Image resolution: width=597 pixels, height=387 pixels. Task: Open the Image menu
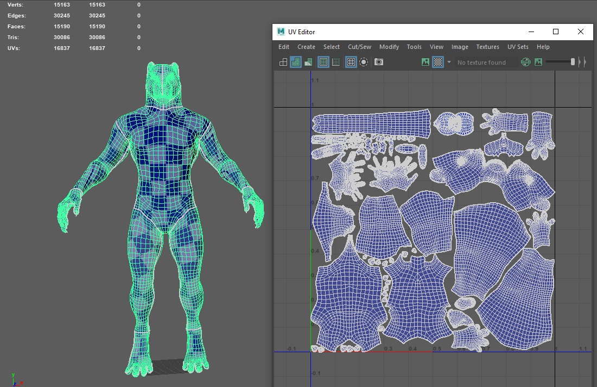460,47
